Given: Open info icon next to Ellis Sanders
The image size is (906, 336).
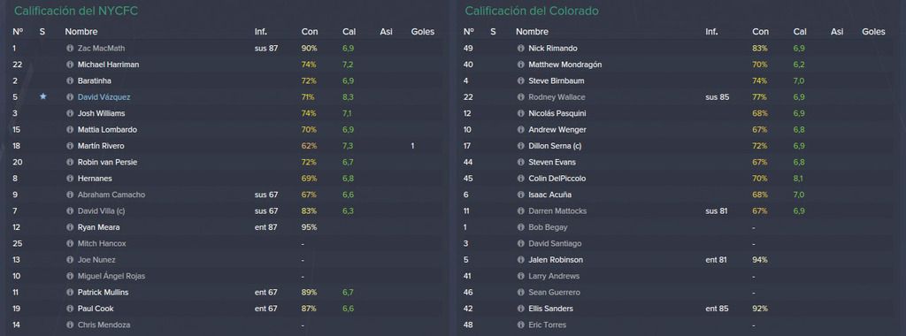Looking at the screenshot, I should 520,309.
